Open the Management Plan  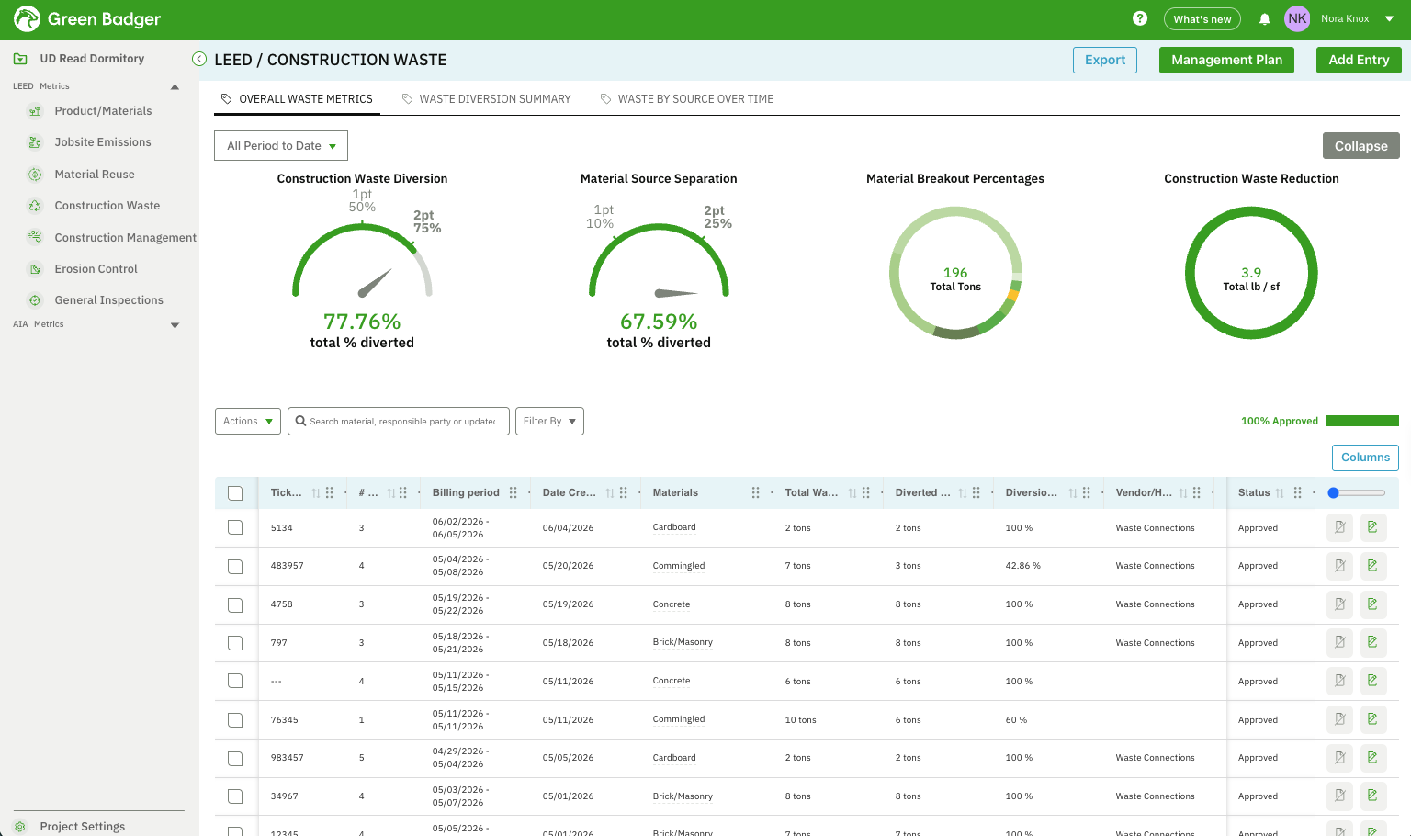point(1226,60)
